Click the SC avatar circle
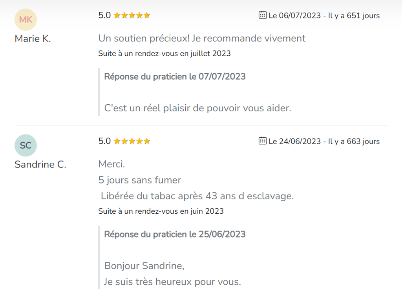Image resolution: width=402 pixels, height=289 pixels. (x=26, y=145)
